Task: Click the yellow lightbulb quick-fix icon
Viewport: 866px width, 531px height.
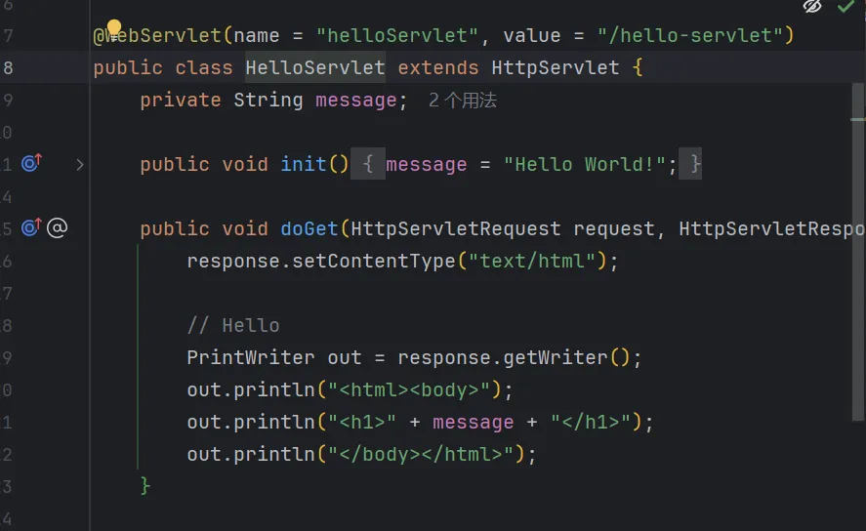Action: click(114, 27)
